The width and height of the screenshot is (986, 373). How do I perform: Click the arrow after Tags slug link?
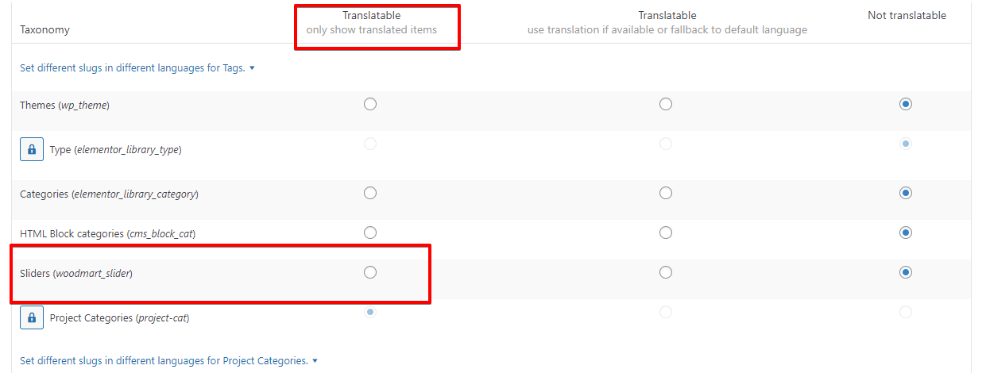tap(252, 68)
